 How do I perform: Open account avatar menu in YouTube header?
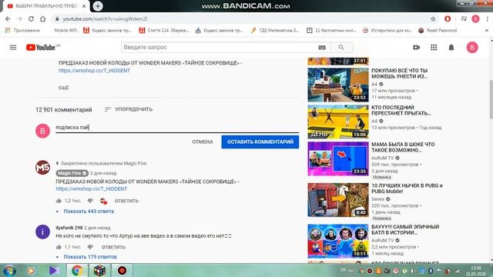coord(472,48)
